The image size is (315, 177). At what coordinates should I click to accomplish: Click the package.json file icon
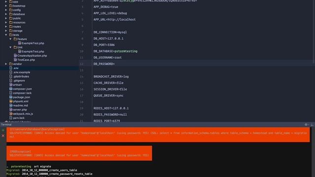click(x=11, y=97)
